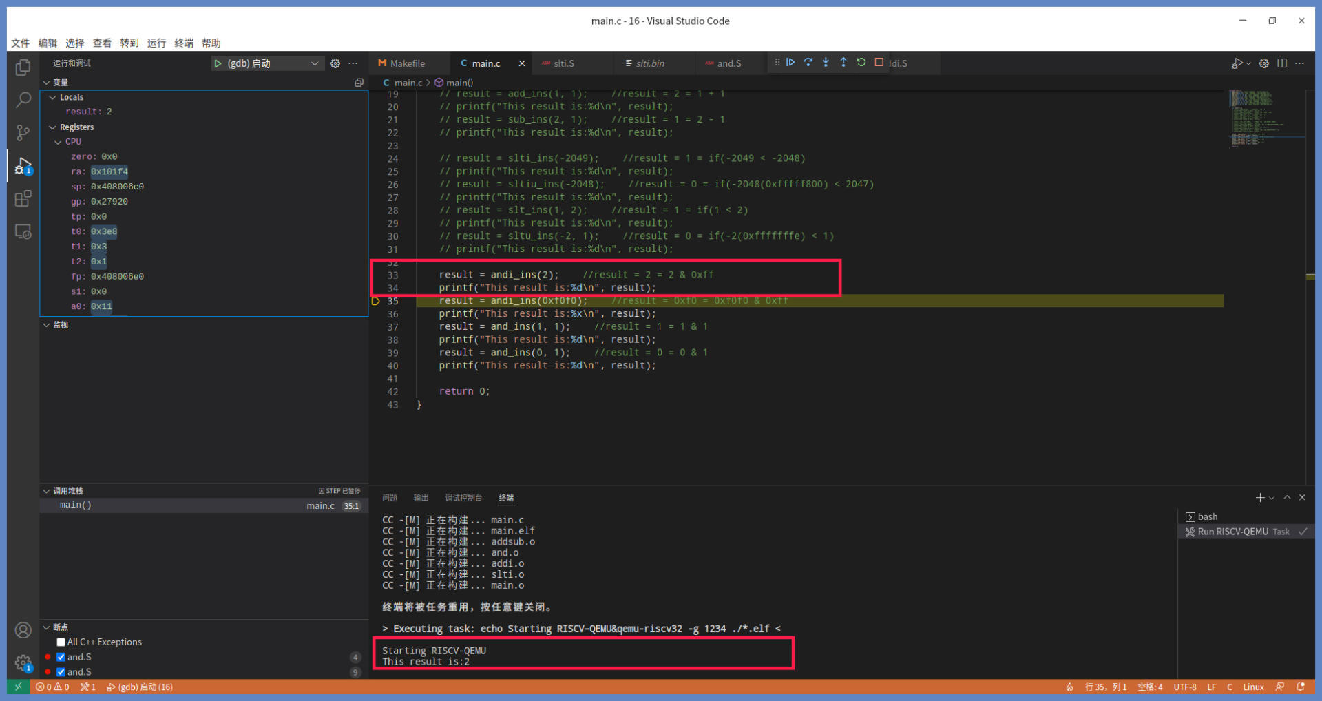This screenshot has height=701, width=1322.
Task: Click the debug Continue button
Action: click(790, 63)
